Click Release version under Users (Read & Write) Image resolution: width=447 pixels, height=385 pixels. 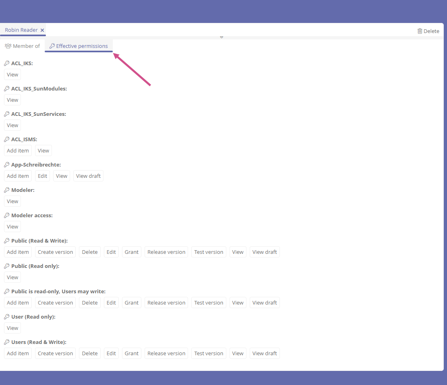pyautogui.click(x=166, y=353)
